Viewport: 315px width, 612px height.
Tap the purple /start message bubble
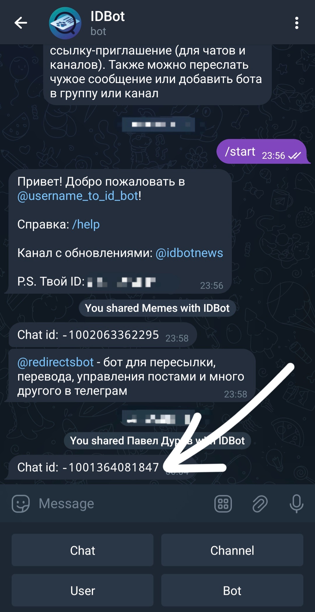point(262,152)
